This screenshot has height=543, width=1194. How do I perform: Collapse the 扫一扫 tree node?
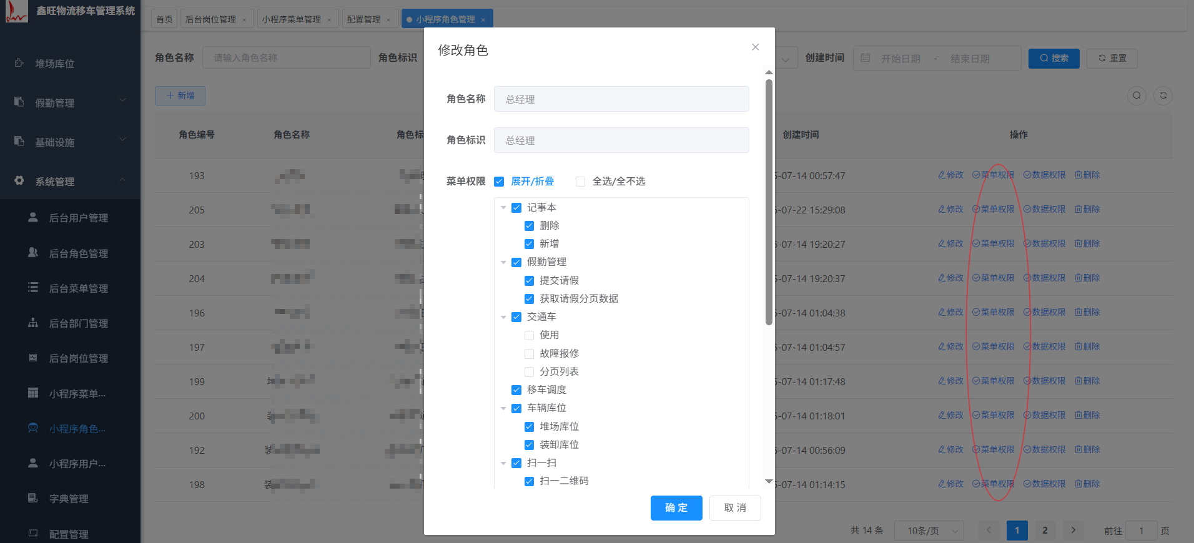coord(503,463)
